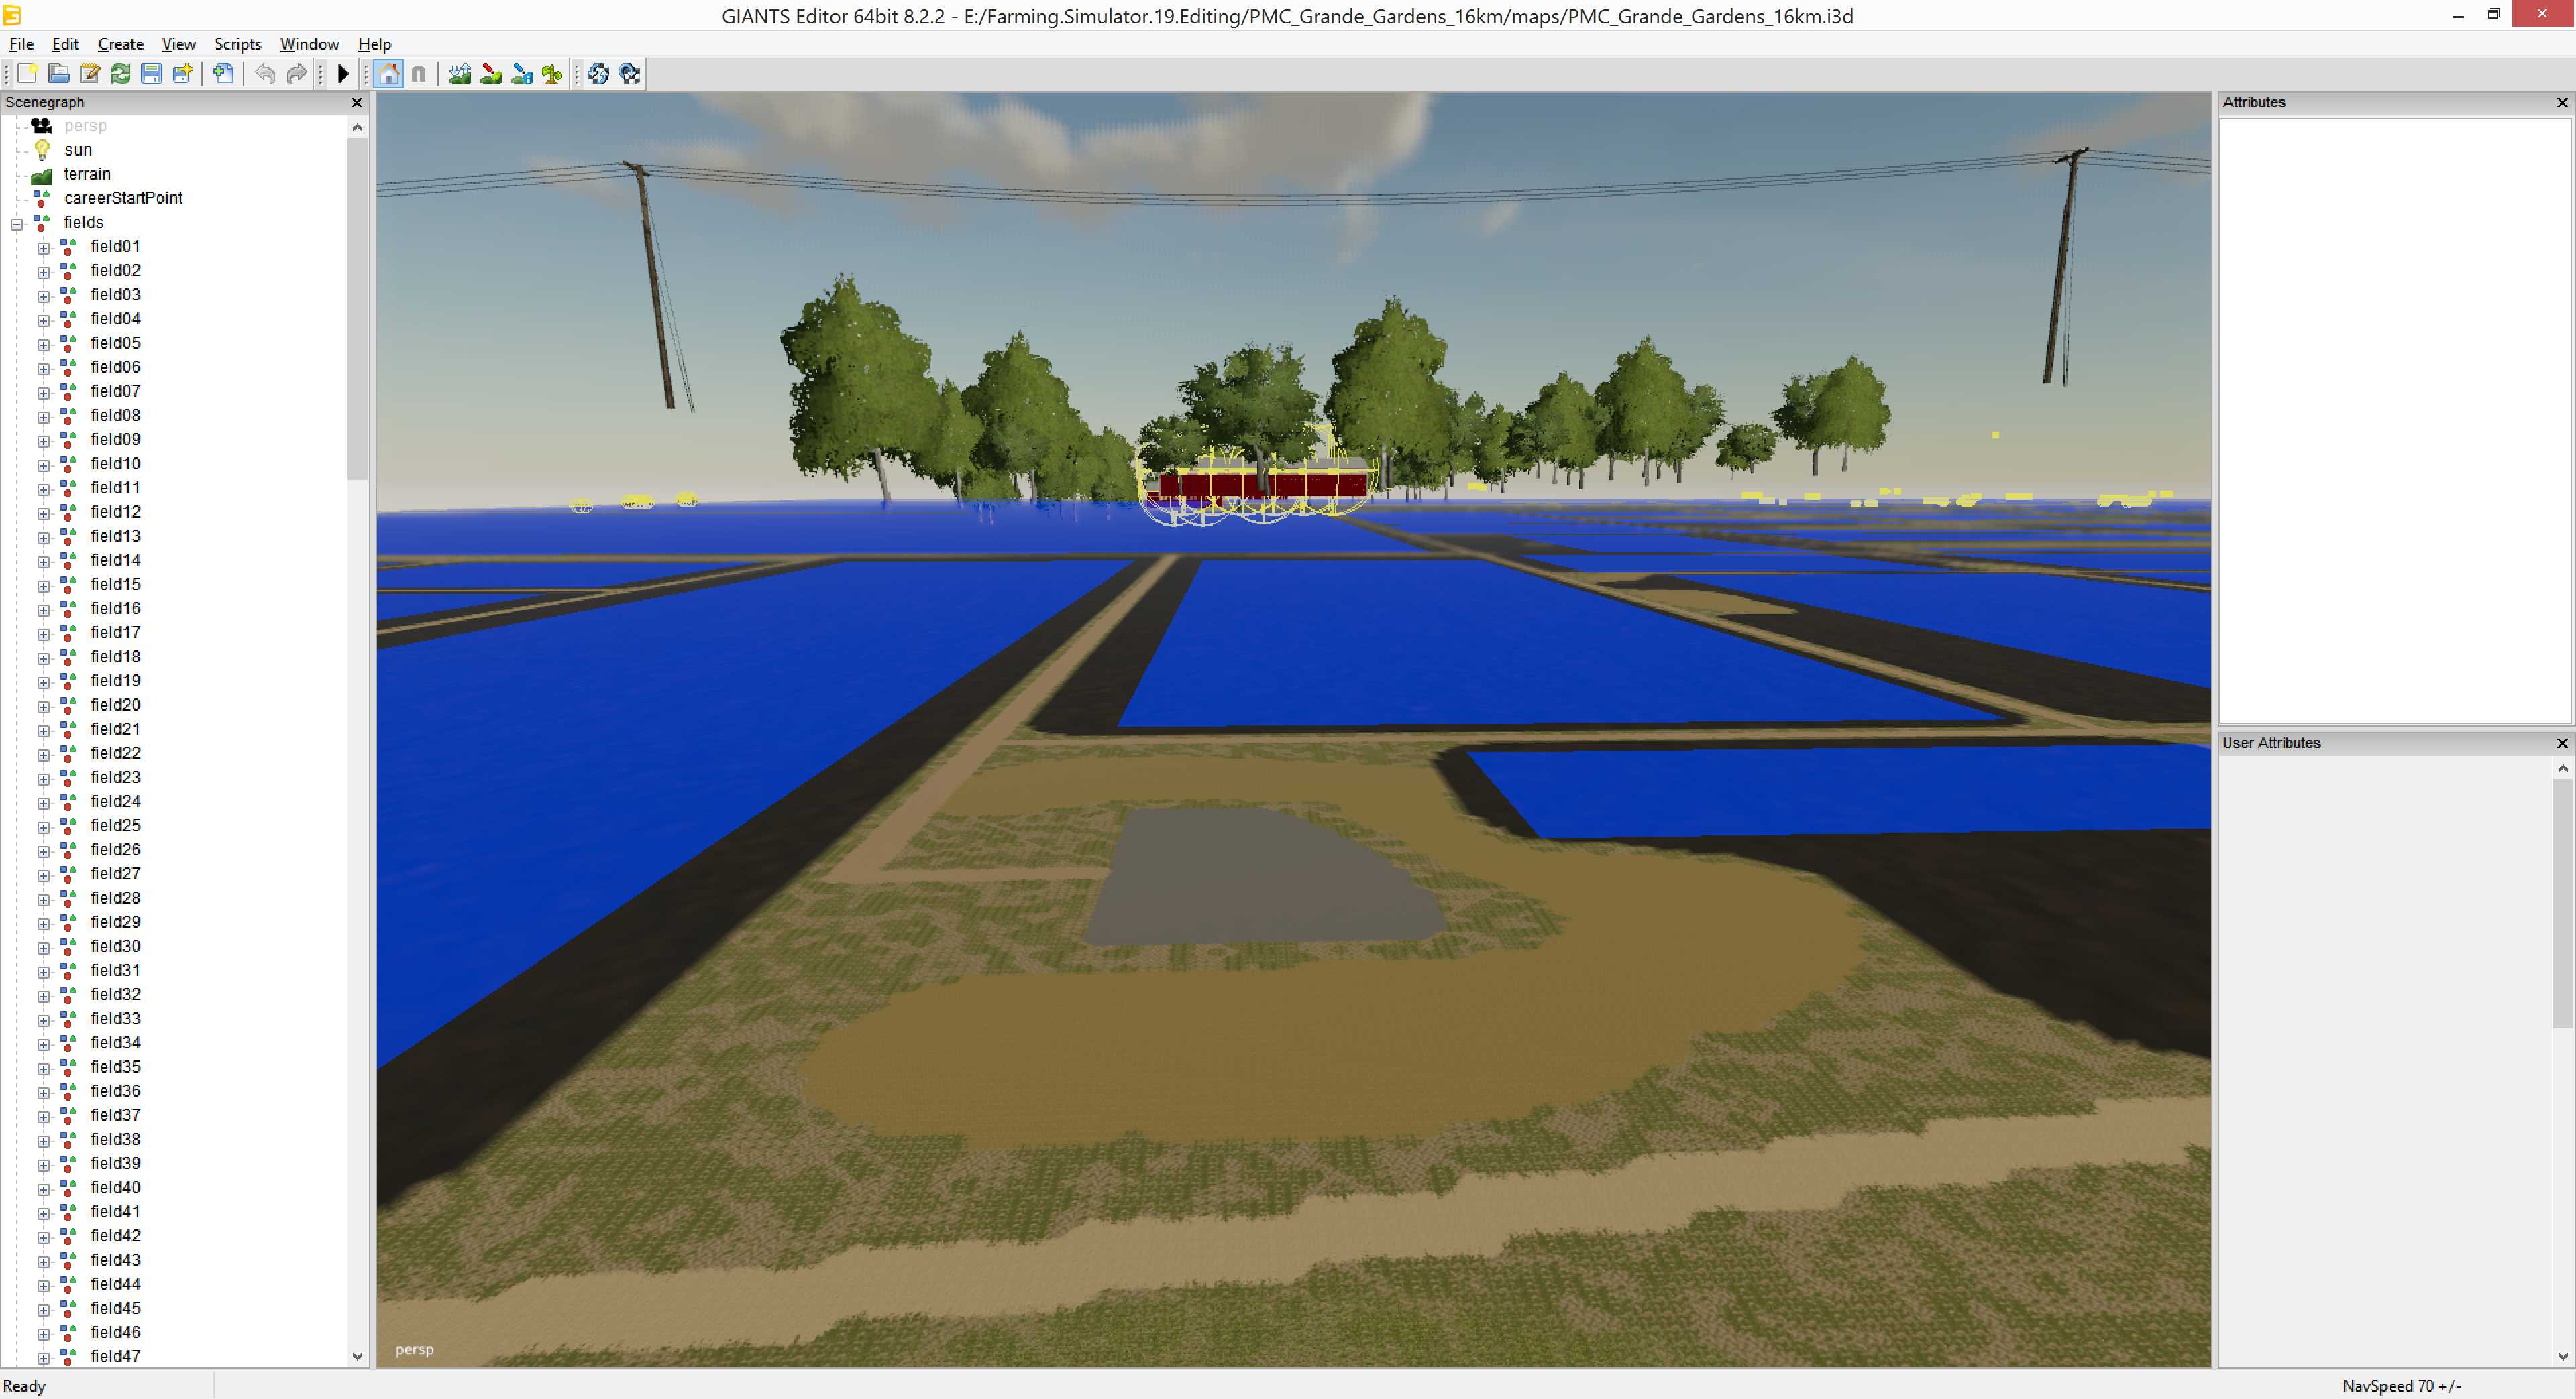Click the Scenegraph scrollbar down arrow
Image resolution: width=2576 pixels, height=1399 pixels.
[357, 1356]
